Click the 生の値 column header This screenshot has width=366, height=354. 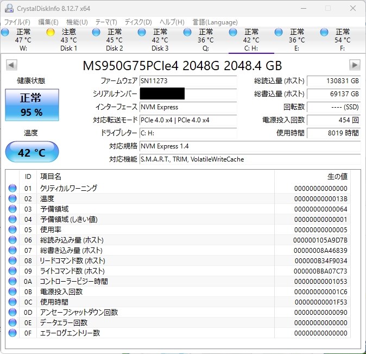[x=313, y=176]
